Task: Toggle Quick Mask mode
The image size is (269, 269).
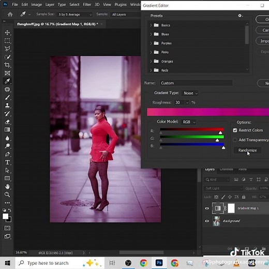Action: [x=7, y=228]
